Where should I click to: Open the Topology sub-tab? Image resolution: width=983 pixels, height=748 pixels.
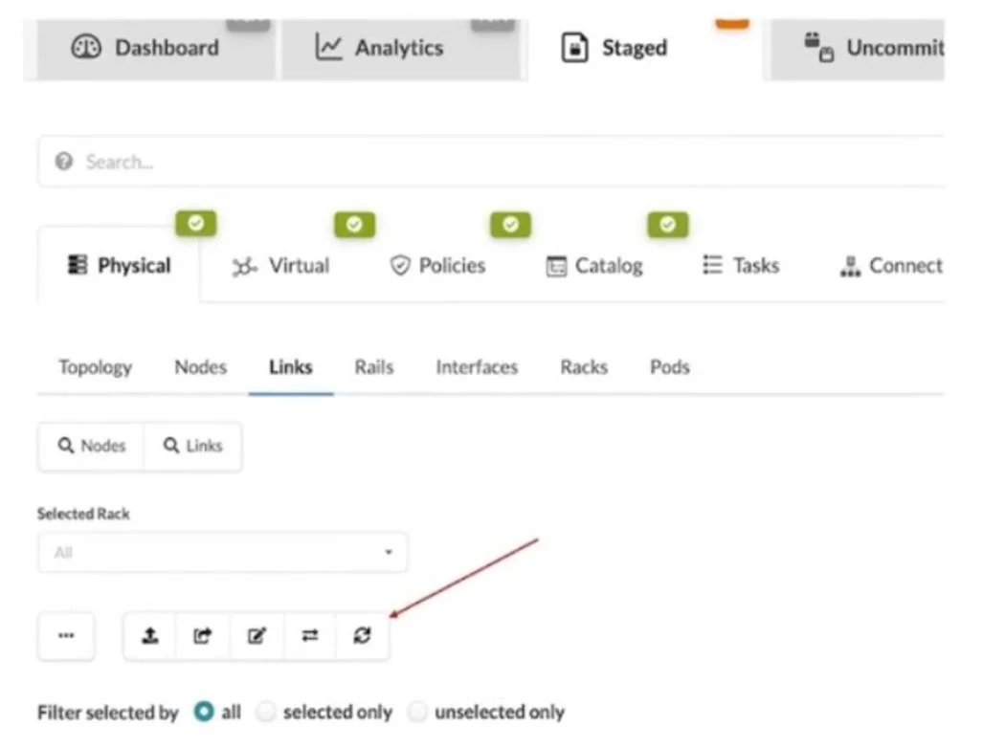96,367
